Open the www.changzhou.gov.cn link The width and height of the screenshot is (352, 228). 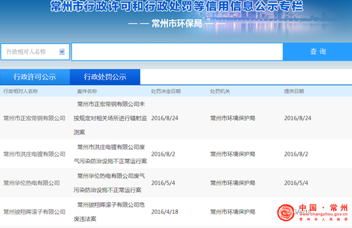click(323, 215)
